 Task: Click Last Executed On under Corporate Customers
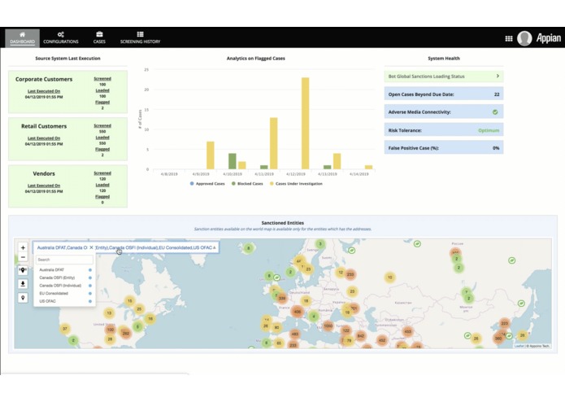pyautogui.click(x=44, y=91)
